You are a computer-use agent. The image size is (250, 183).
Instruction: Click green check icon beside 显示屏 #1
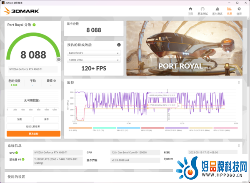[x=23, y=159]
